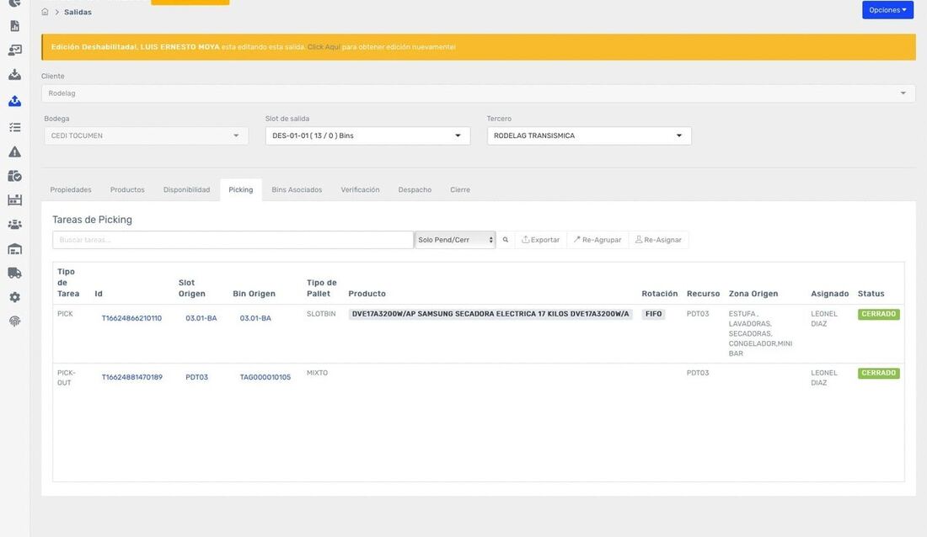Click CERRADO status of the PICK row

pos(878,314)
